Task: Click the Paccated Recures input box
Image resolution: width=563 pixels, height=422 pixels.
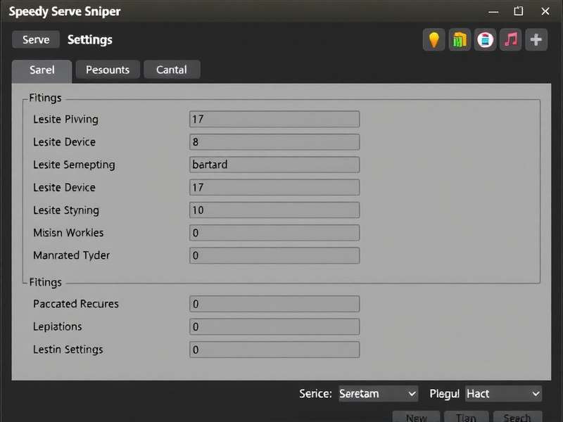Action: coord(274,304)
